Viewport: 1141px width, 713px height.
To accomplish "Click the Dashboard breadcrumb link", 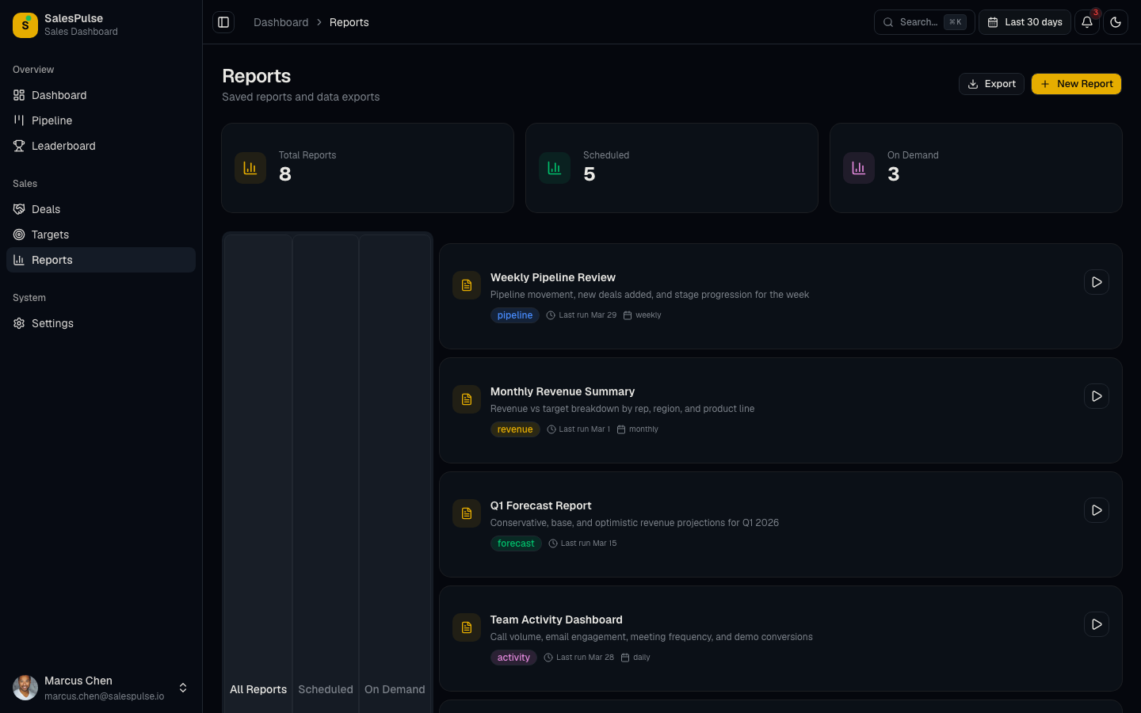I will (280, 22).
